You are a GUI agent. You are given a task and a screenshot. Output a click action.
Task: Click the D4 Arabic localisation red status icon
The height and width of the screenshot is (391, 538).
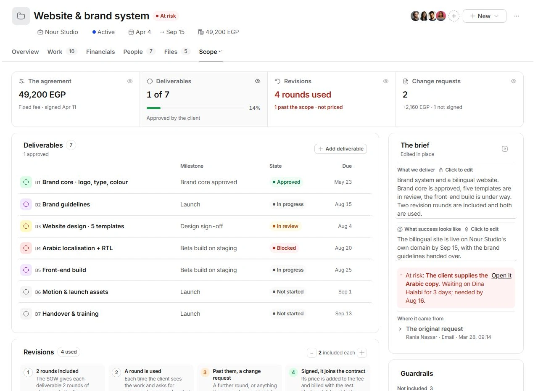pyautogui.click(x=26, y=248)
